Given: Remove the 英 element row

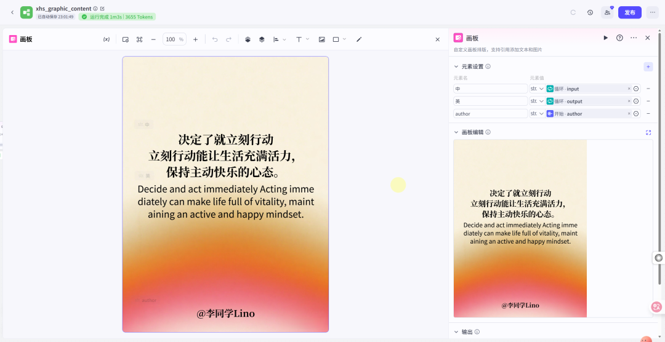Looking at the screenshot, I should [648, 101].
